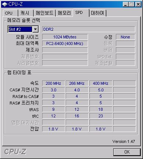This screenshot has width=143, height=159.
Task: Click the 200 MHz speed cell
Action: click(x=54, y=83)
